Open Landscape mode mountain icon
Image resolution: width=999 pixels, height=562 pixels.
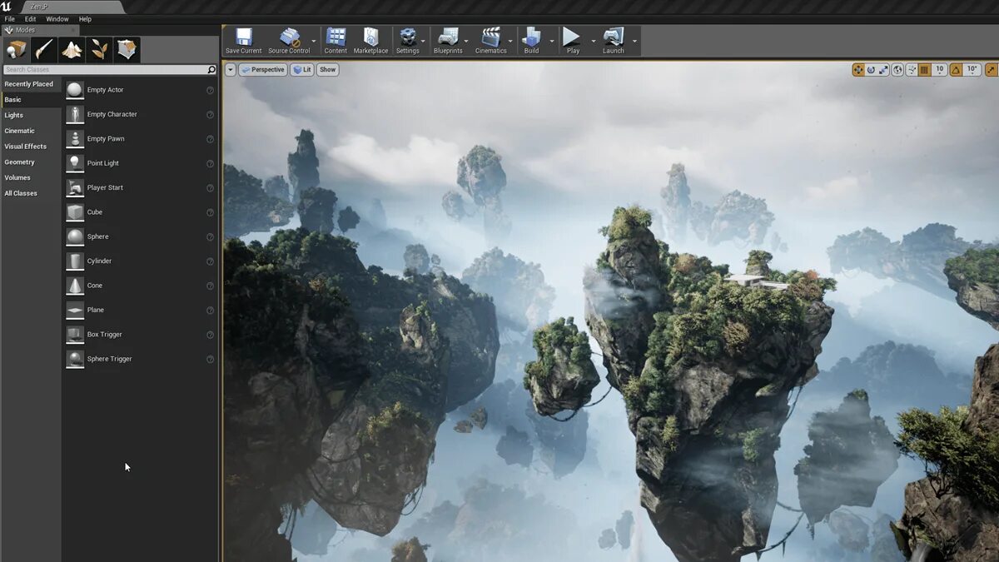(72, 50)
